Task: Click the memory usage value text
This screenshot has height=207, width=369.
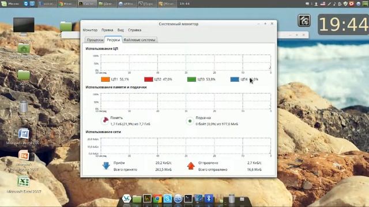Action: coord(130,124)
